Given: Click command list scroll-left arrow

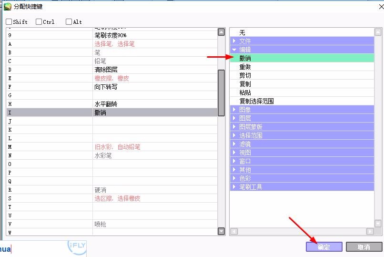Looking at the screenshot, I should coord(234,231).
